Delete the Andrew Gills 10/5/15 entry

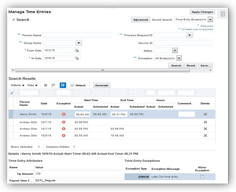[x=205, y=135]
